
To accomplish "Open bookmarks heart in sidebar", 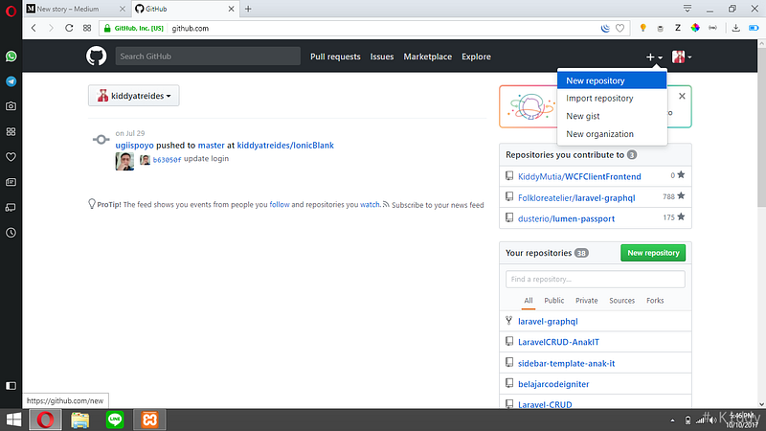I will click(11, 157).
